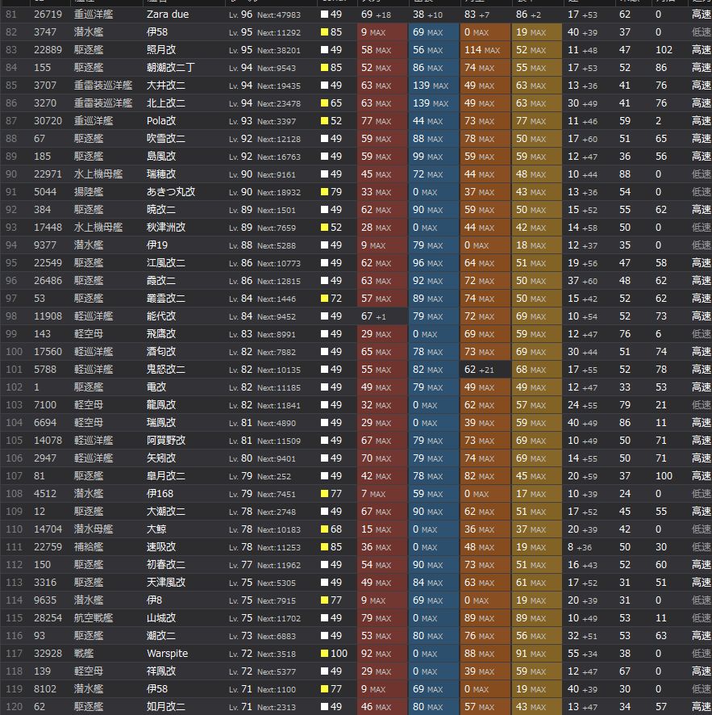Select ship name 能代改
This screenshot has height=715, width=712.
point(161,316)
